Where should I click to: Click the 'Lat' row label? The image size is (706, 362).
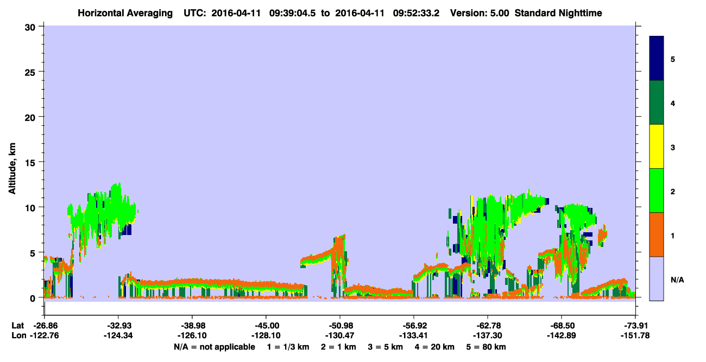pos(17,325)
